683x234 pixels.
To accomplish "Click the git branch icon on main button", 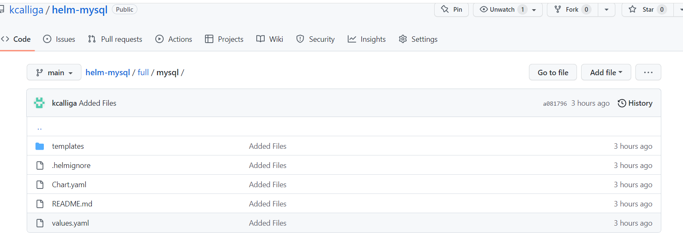I will 40,73.
